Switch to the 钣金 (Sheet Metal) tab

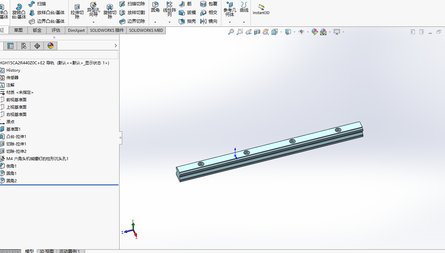37,30
